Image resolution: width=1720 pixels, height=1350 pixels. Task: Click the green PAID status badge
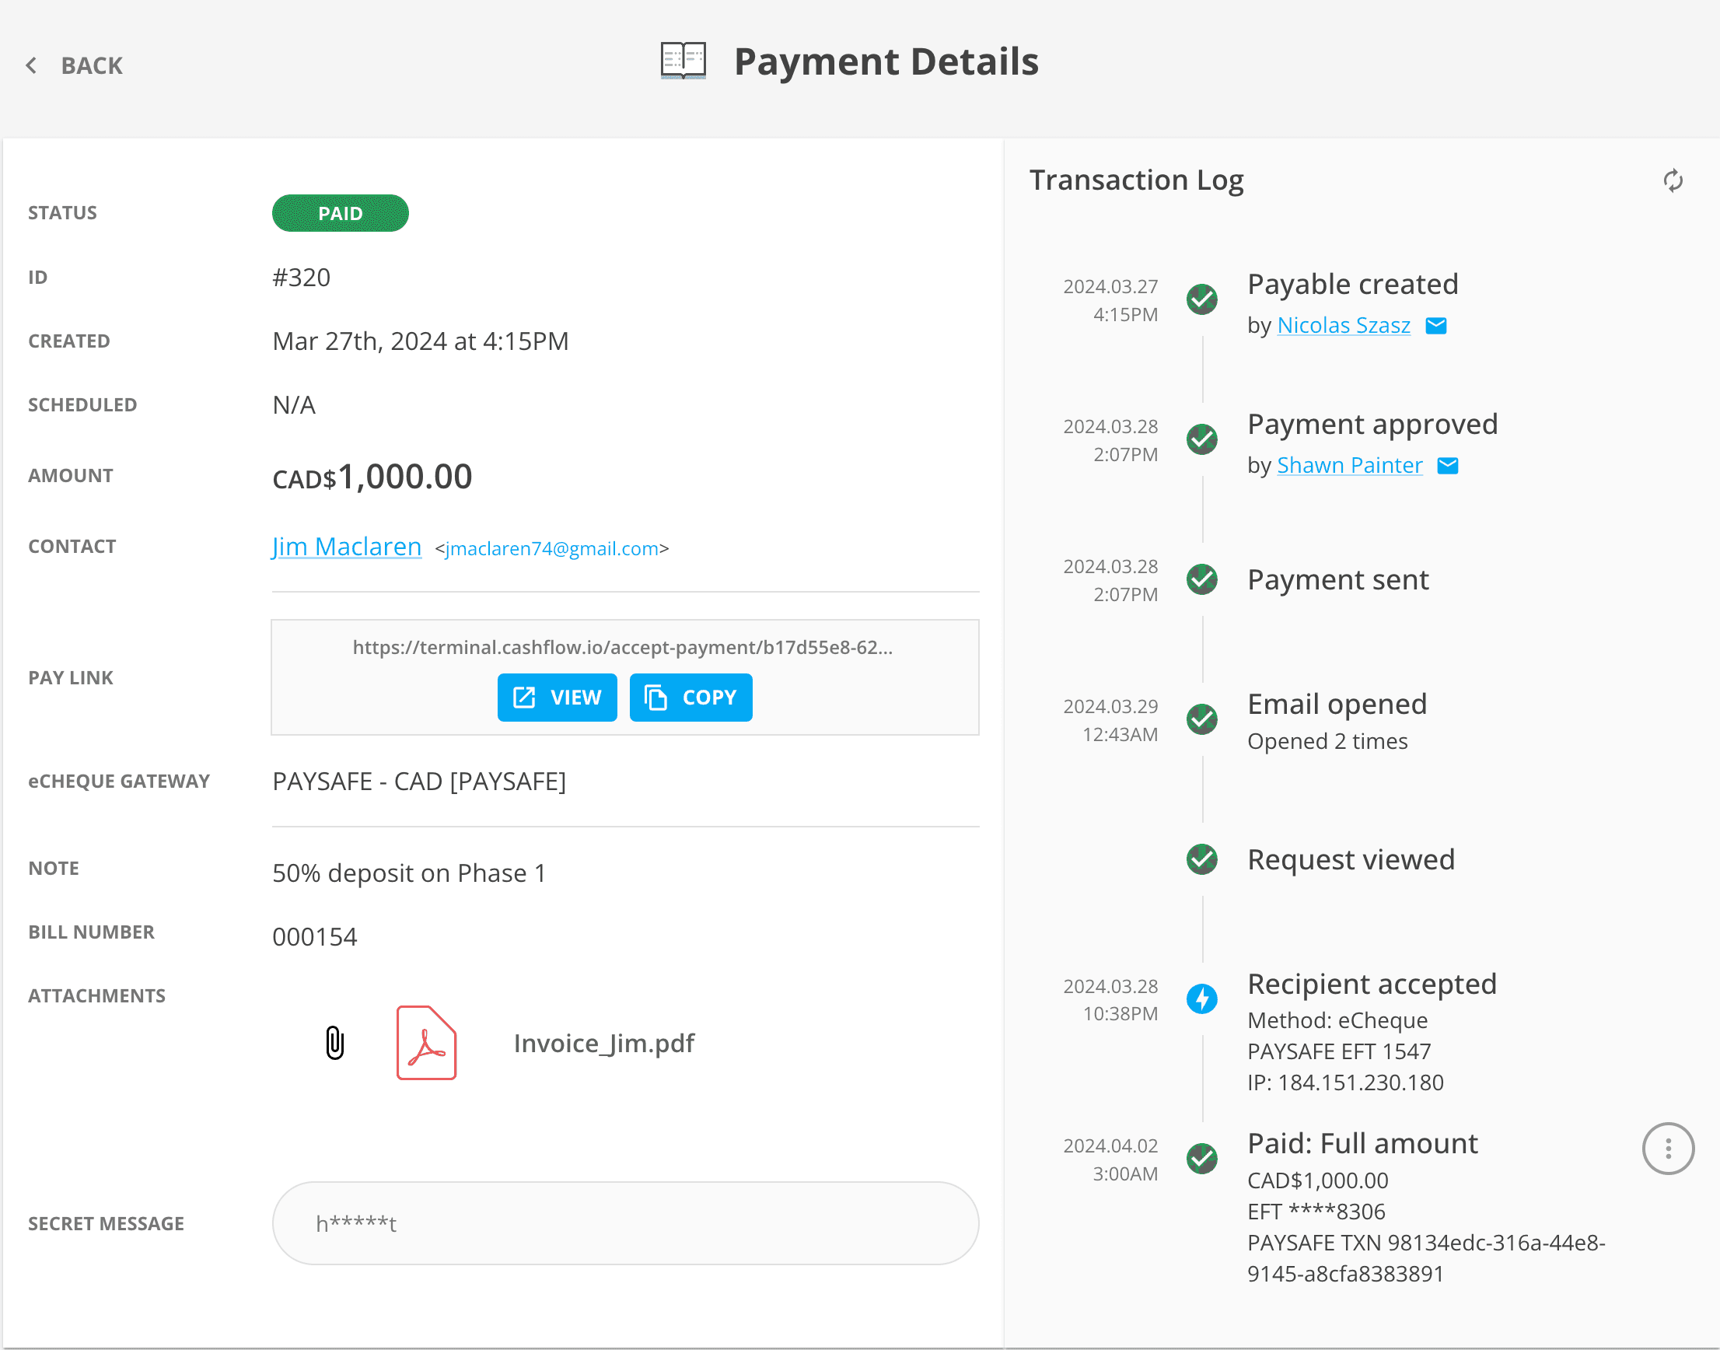[x=340, y=213]
